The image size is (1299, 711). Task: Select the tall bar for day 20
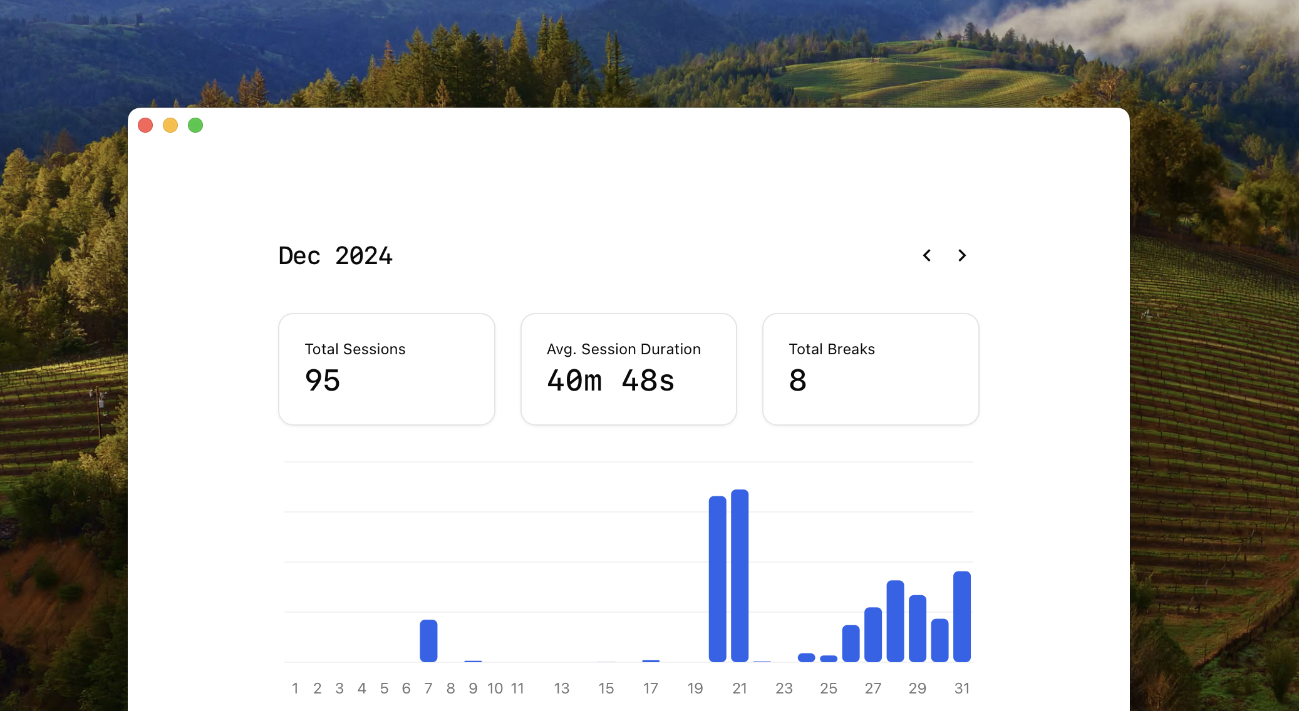click(717, 578)
